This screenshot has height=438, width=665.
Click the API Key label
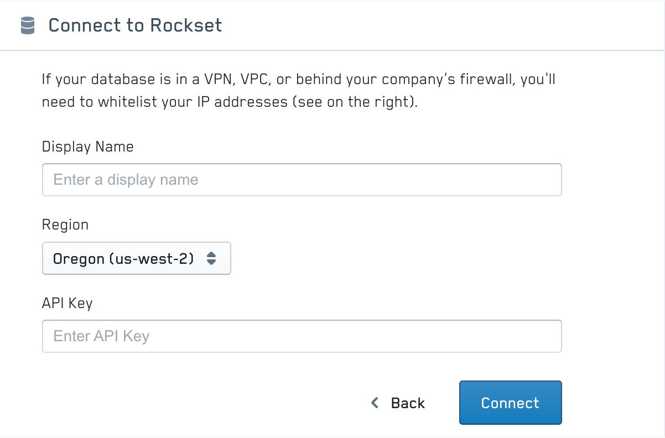(67, 303)
